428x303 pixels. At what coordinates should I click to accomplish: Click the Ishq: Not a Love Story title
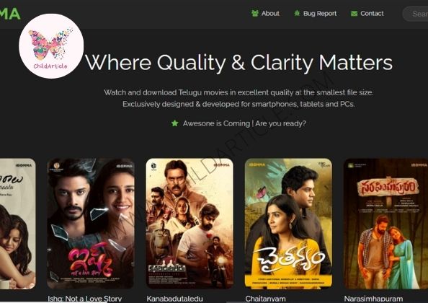click(x=84, y=299)
